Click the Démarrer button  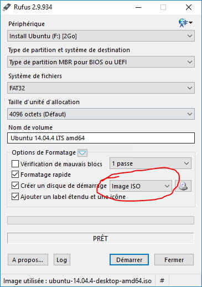point(129,260)
